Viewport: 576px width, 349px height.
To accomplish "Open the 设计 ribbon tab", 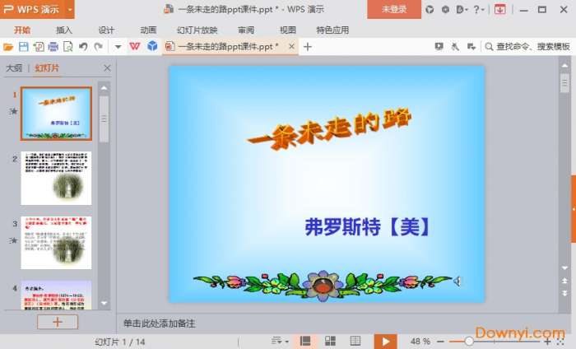I will (106, 30).
